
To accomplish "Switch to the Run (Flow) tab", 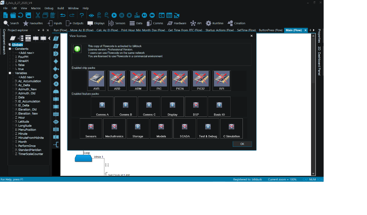I will pos(60,30).
